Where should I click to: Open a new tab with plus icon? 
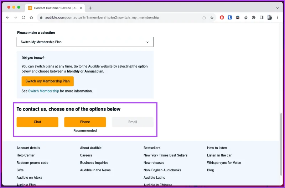tap(90, 8)
